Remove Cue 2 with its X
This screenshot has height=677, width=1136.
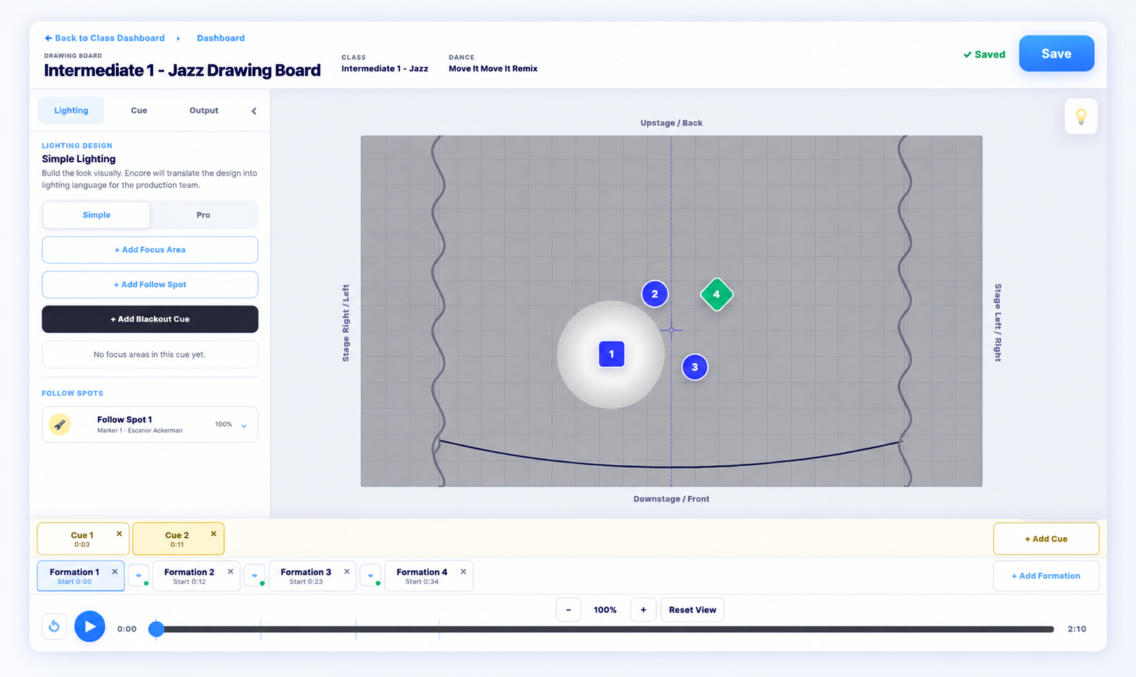pos(213,534)
